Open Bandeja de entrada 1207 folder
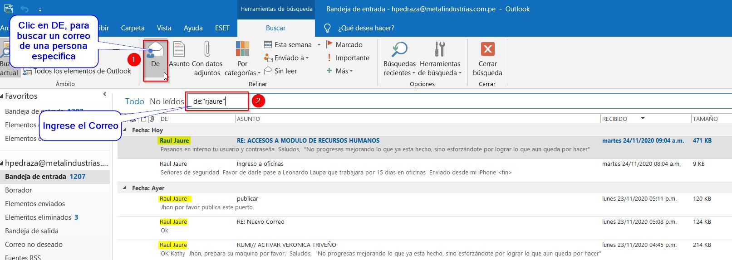 pos(55,177)
